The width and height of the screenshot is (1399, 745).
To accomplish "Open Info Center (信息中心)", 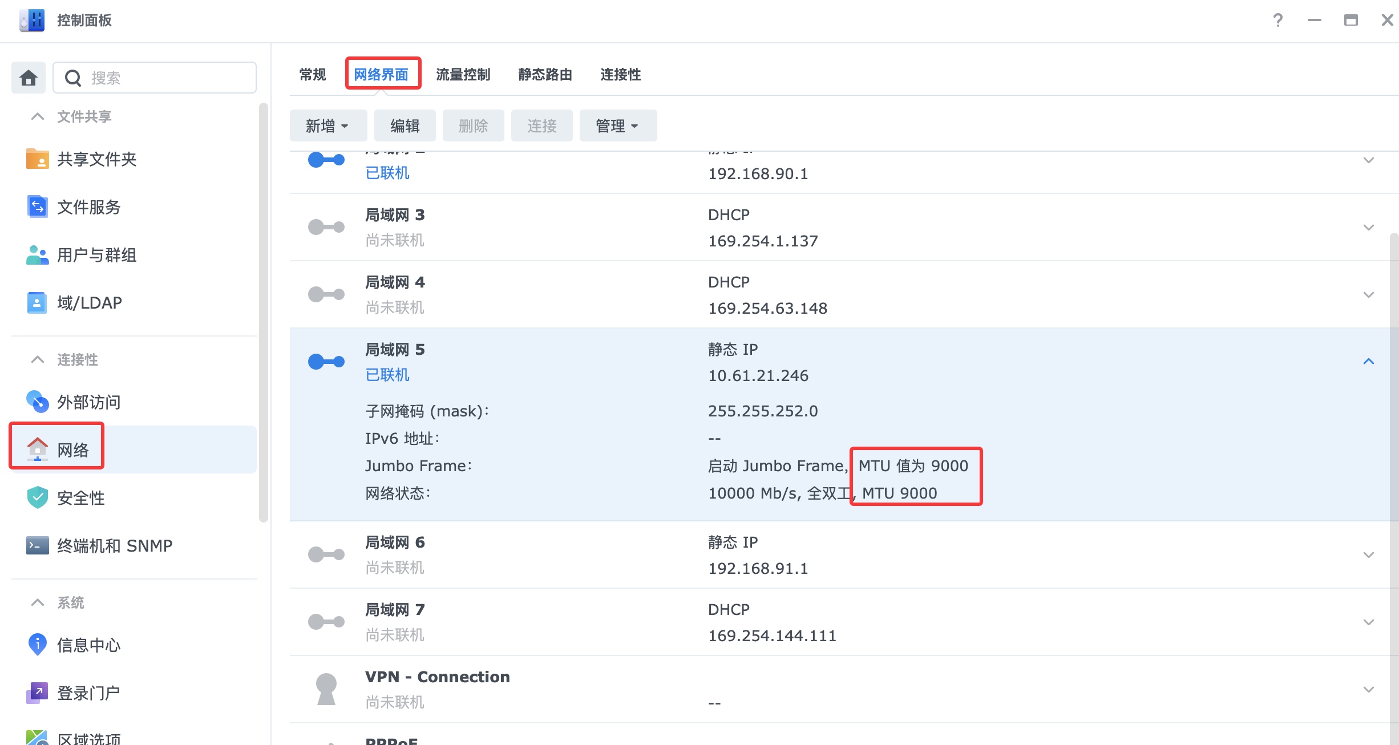I will pyautogui.click(x=88, y=645).
